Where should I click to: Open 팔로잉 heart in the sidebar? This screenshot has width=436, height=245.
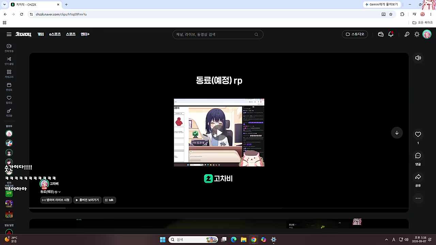[9, 100]
